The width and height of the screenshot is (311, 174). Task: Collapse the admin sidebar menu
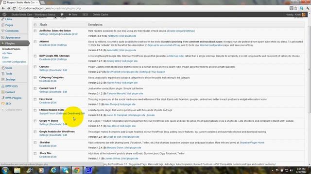pos(12,110)
